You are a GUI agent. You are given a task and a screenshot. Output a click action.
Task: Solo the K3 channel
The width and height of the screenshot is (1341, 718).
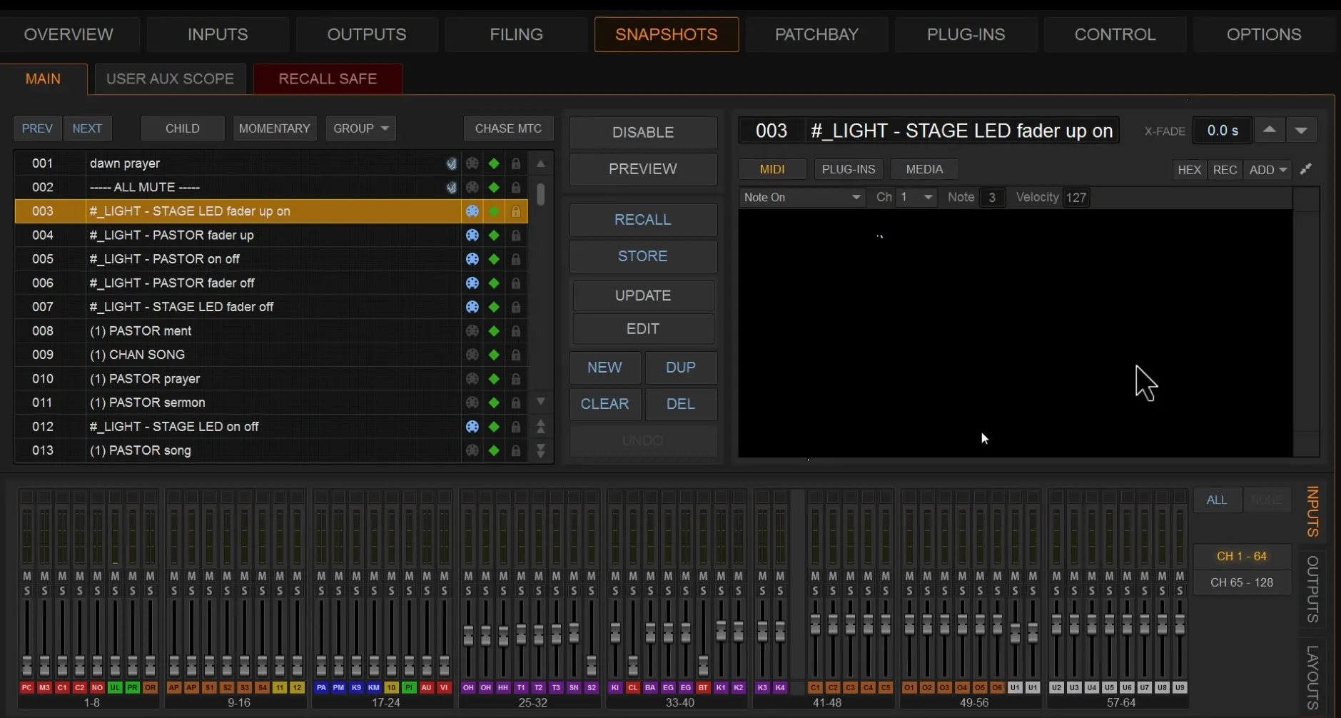pos(762,591)
